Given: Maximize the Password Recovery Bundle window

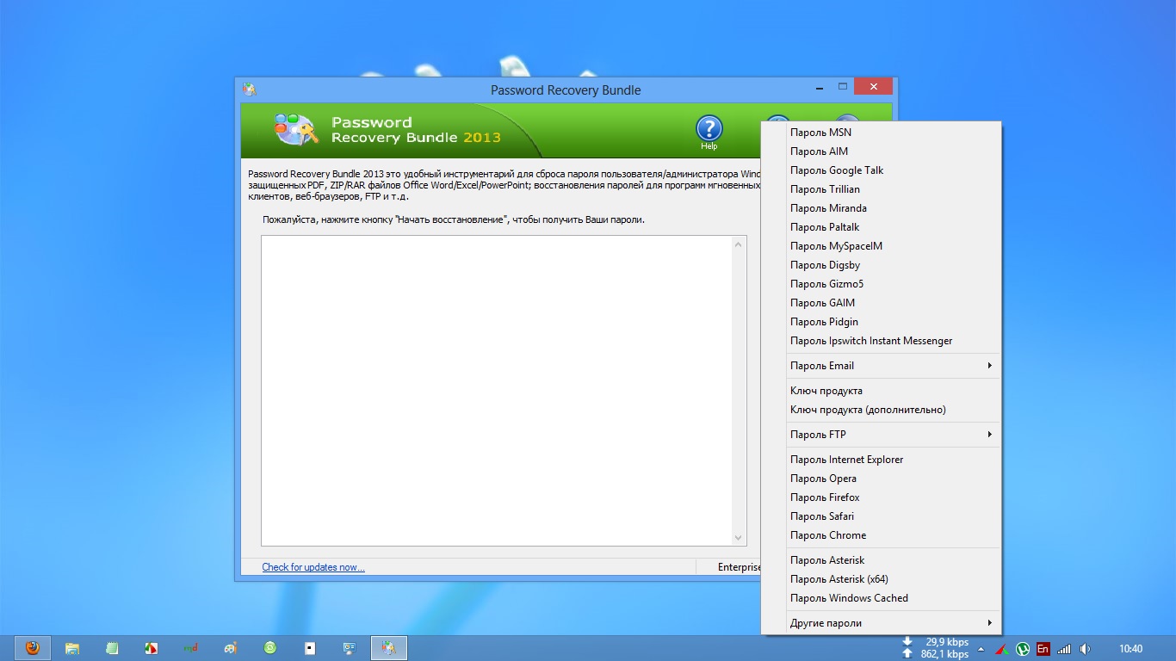Looking at the screenshot, I should pyautogui.click(x=843, y=87).
